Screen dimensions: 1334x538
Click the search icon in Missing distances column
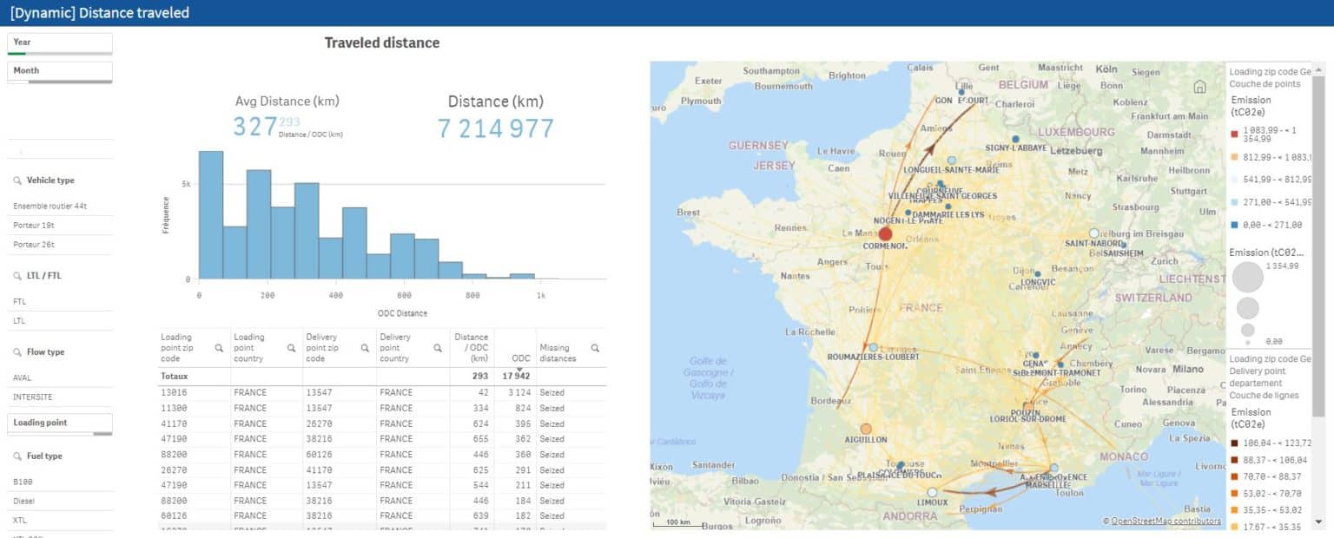pyautogui.click(x=596, y=348)
